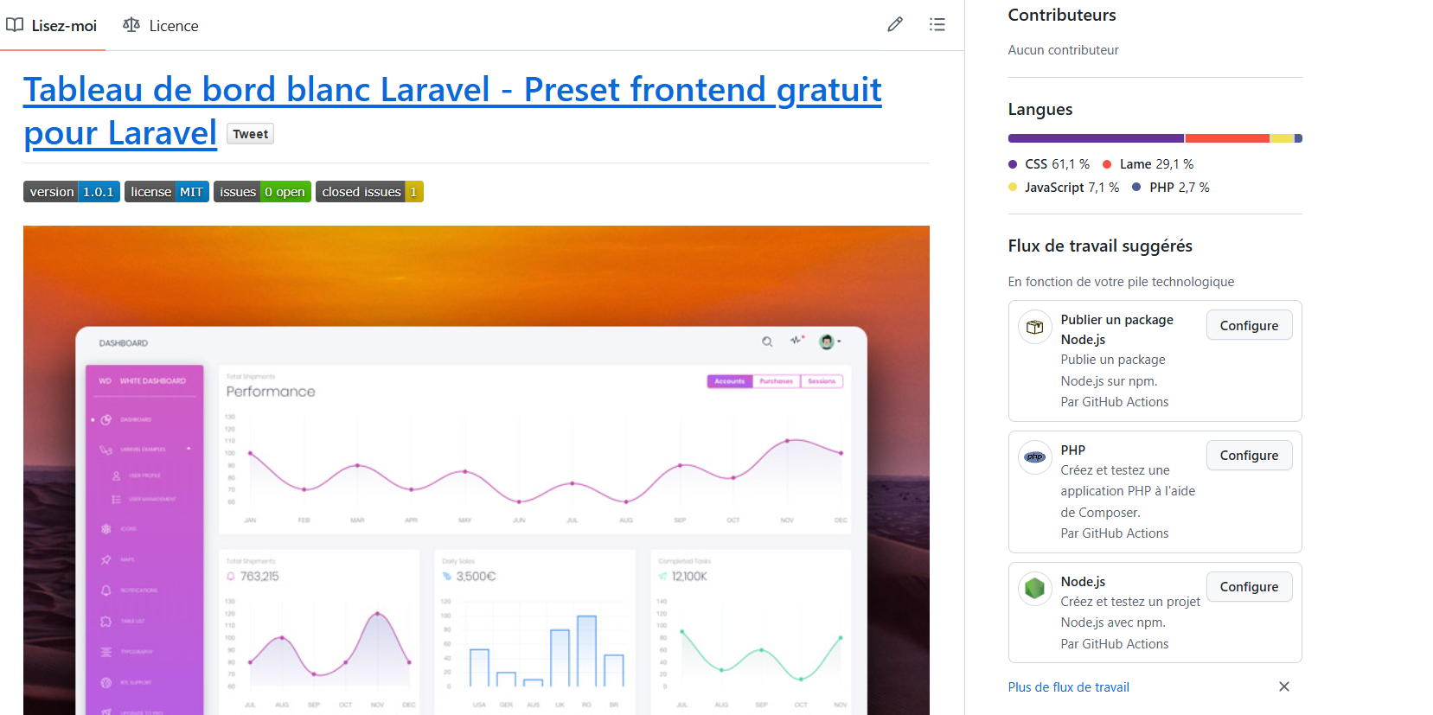Click the JavaScript 7,1 % language entry
Image resolution: width=1433 pixels, height=715 pixels.
coord(1064,188)
